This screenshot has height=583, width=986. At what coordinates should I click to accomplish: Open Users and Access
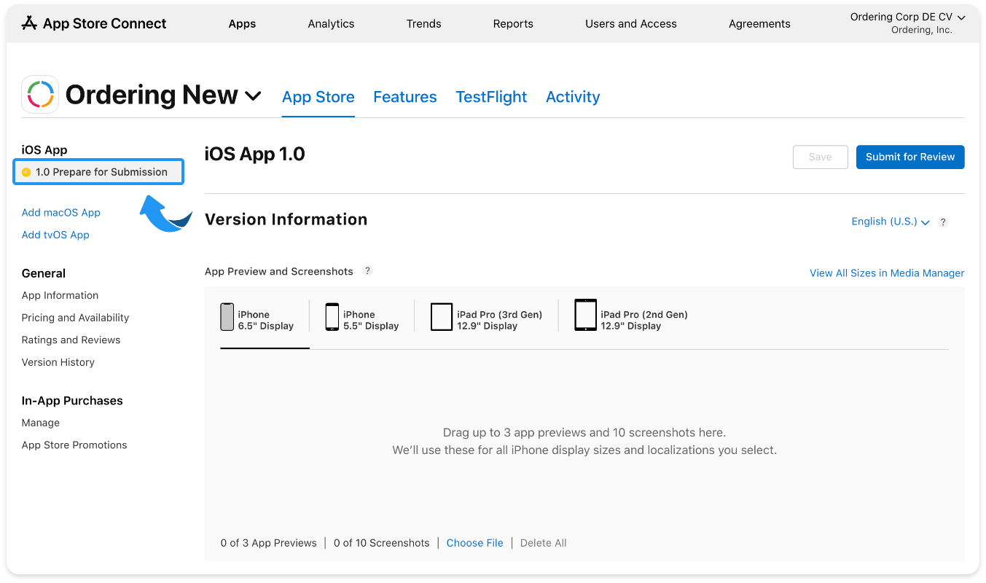(x=631, y=23)
